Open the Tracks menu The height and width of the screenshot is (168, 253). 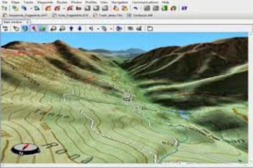[28, 2]
